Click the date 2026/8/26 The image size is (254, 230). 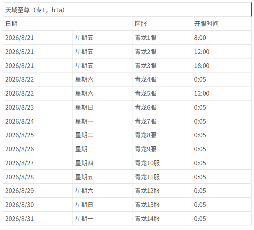19,149
